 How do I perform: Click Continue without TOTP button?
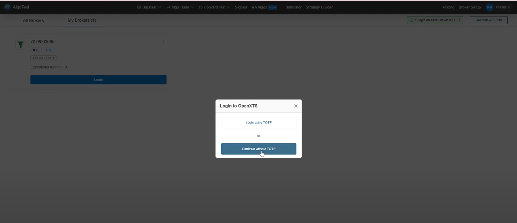259,149
